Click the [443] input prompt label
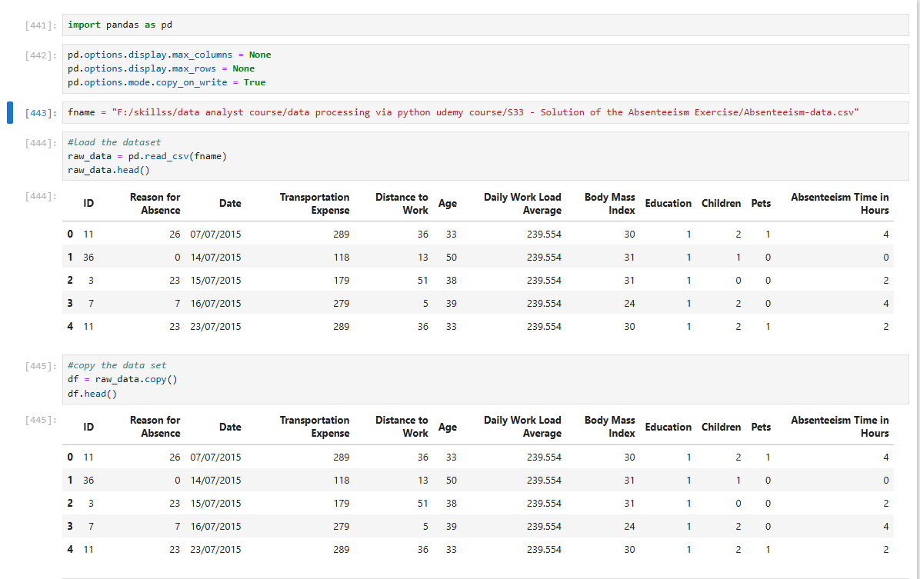 coord(41,112)
